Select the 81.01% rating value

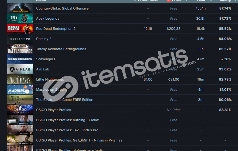pos(225,89)
